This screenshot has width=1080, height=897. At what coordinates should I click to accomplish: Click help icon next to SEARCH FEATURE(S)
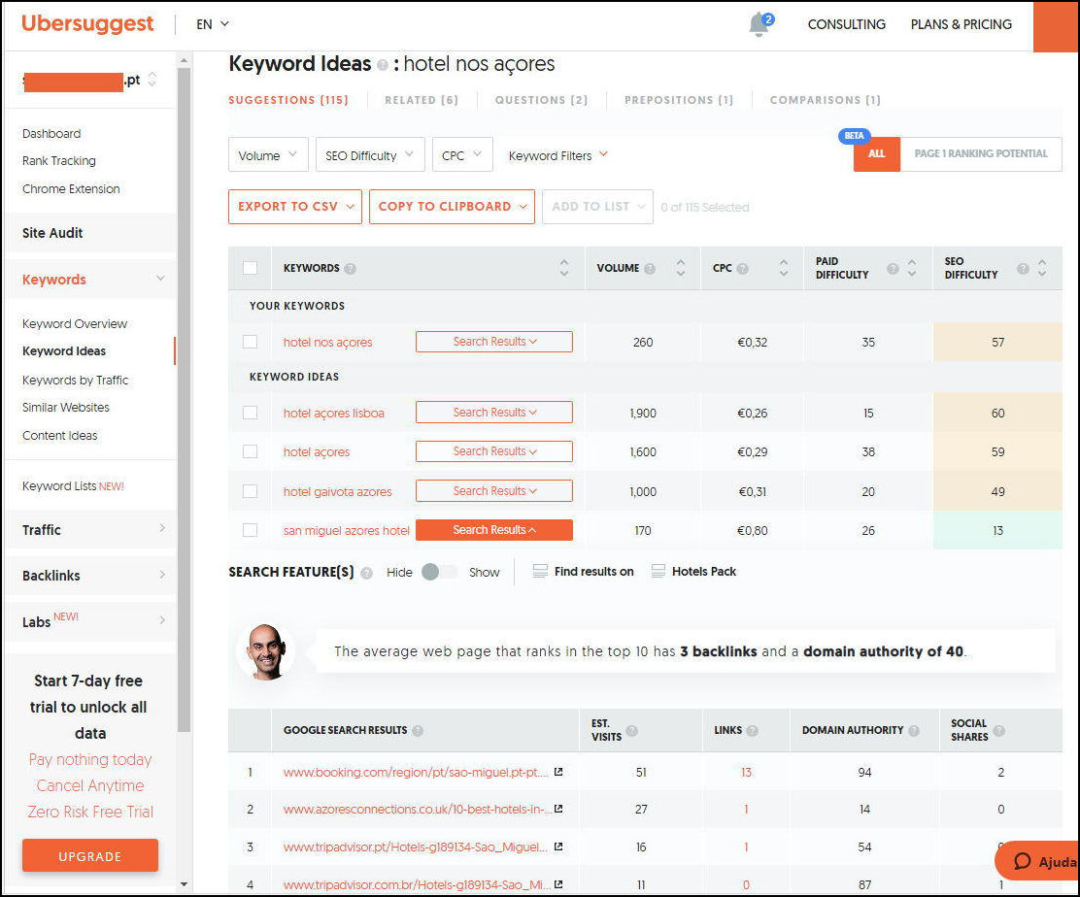pyautogui.click(x=366, y=573)
